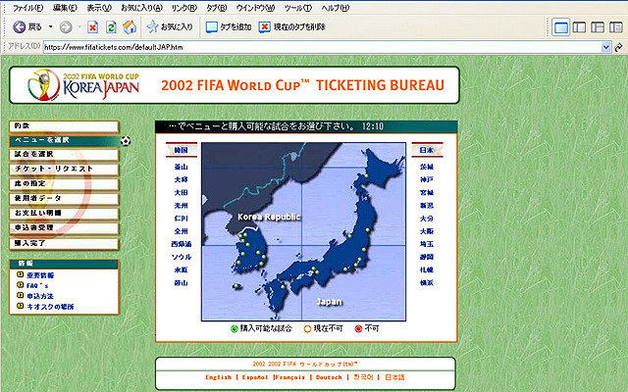Open the forward history dropdown arrow
Image resolution: width=628 pixels, height=392 pixels.
pyautogui.click(x=79, y=26)
